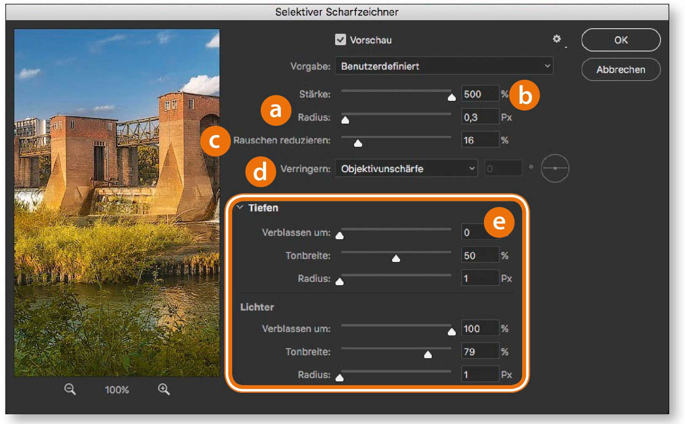Click the Tiefen Tonbreite slider handle

[396, 259]
